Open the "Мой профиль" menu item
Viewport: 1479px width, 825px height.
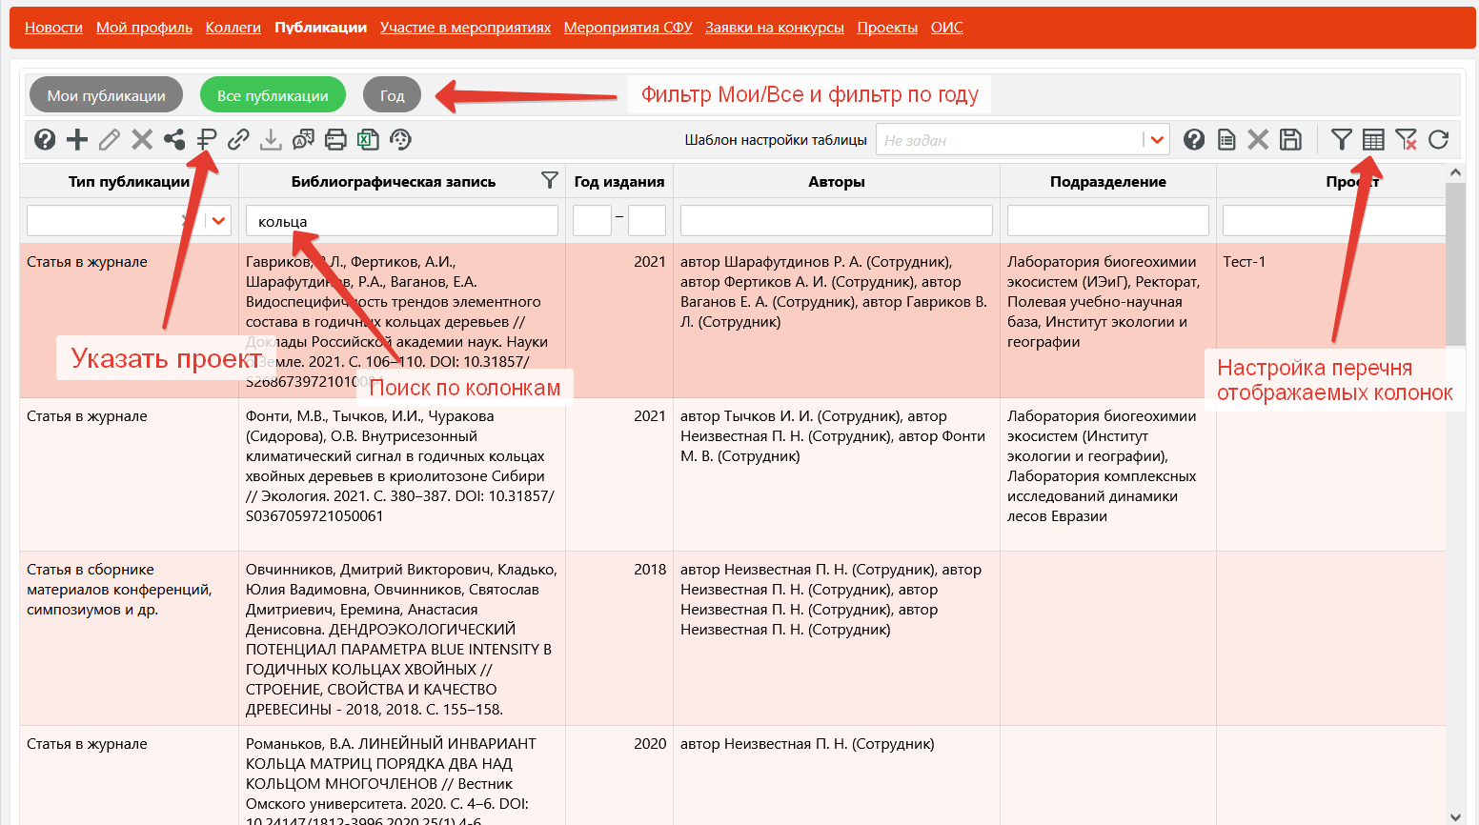[144, 28]
